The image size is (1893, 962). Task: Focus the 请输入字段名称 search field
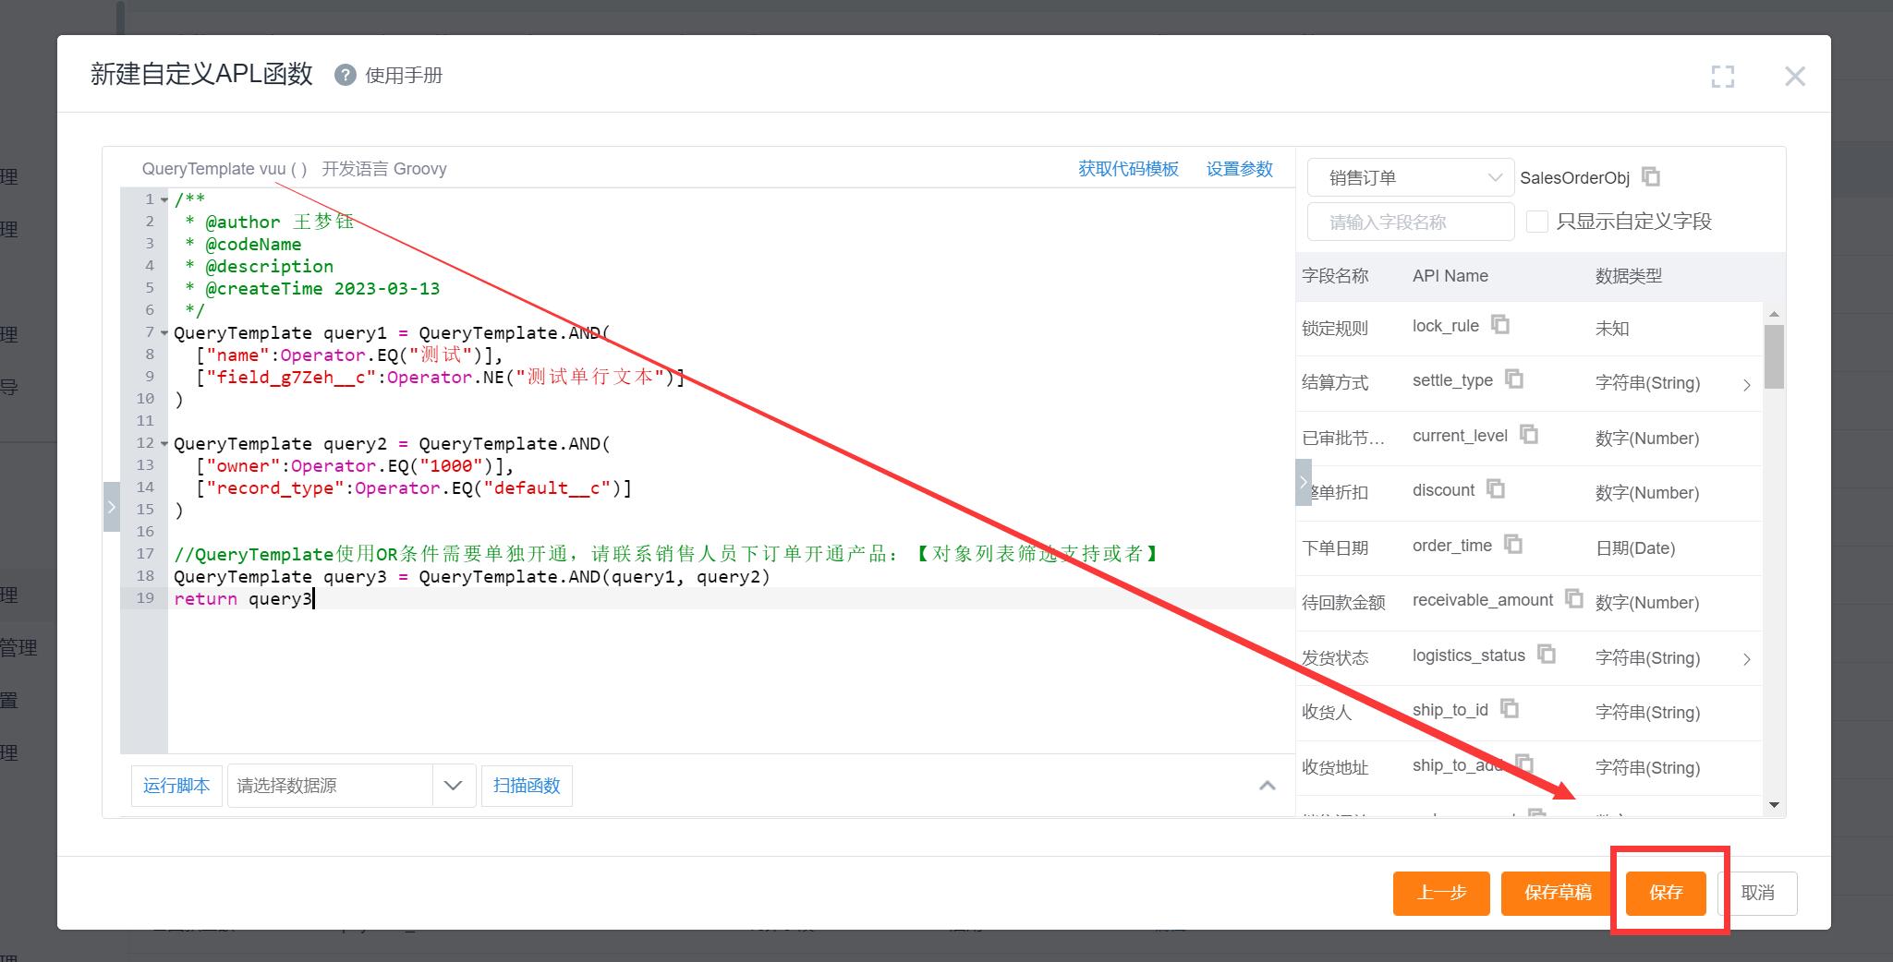coord(1411,222)
